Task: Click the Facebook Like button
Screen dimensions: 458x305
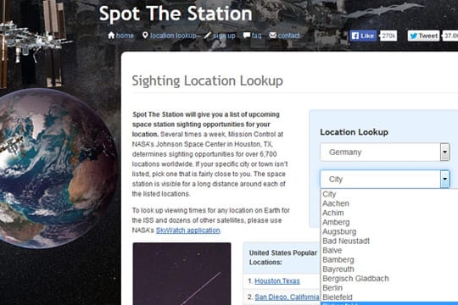Action: pos(363,36)
